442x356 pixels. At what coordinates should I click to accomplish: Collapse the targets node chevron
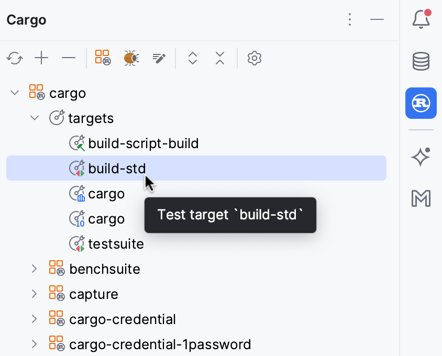coord(35,118)
